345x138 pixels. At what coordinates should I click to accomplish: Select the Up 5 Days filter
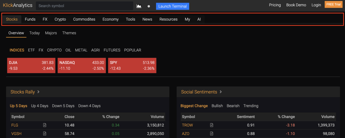(x=18, y=106)
